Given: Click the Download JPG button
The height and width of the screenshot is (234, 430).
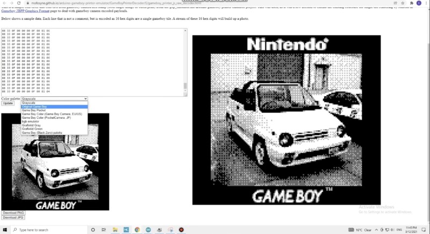Looking at the screenshot, I should 13,217.
